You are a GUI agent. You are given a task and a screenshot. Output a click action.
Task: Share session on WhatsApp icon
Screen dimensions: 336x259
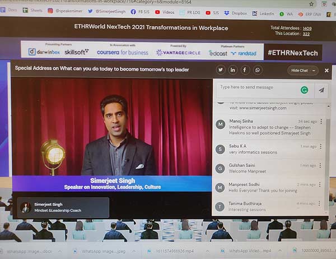point(258,70)
